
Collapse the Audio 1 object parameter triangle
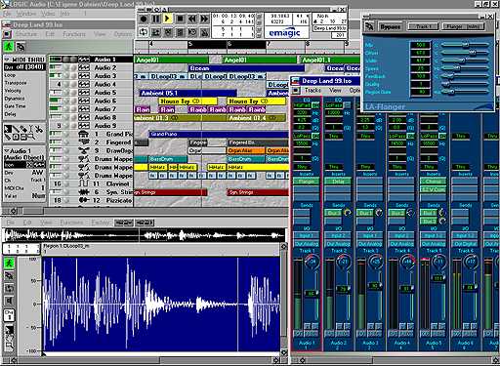coord(7,151)
